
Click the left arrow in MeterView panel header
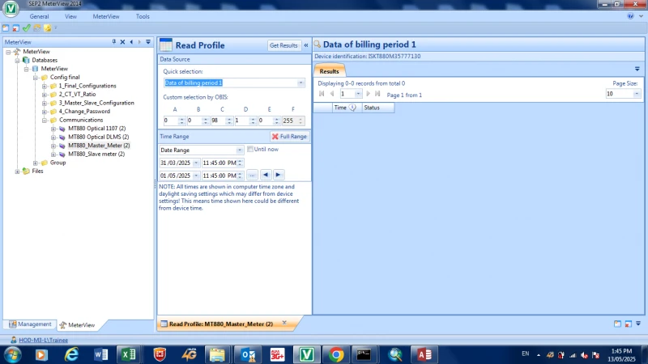coord(131,42)
